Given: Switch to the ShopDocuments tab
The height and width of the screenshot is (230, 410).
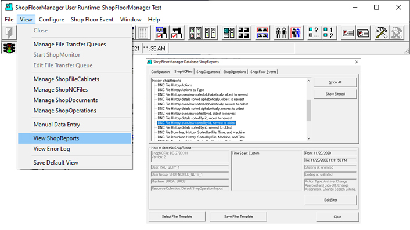Looking at the screenshot, I should point(208,72).
